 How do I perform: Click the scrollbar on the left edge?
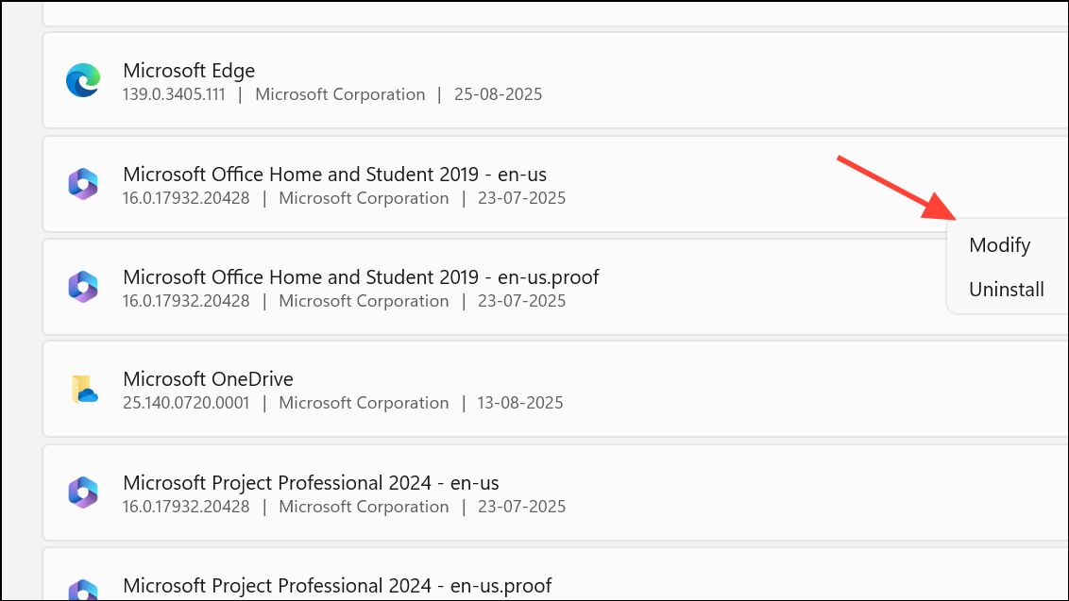8,283
